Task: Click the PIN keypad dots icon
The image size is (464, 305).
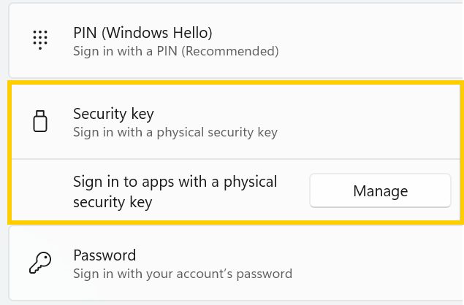Action: [40, 39]
